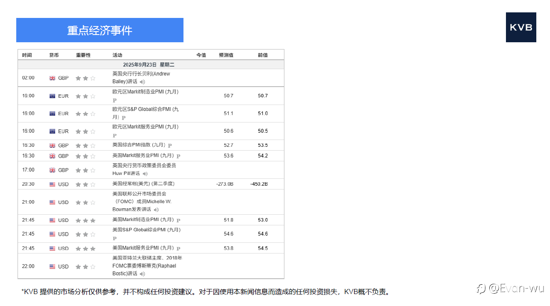Click the EU flag beside 欧元区Markit制造业PMI
Viewport: 550px width, 306px height.
tap(52, 96)
